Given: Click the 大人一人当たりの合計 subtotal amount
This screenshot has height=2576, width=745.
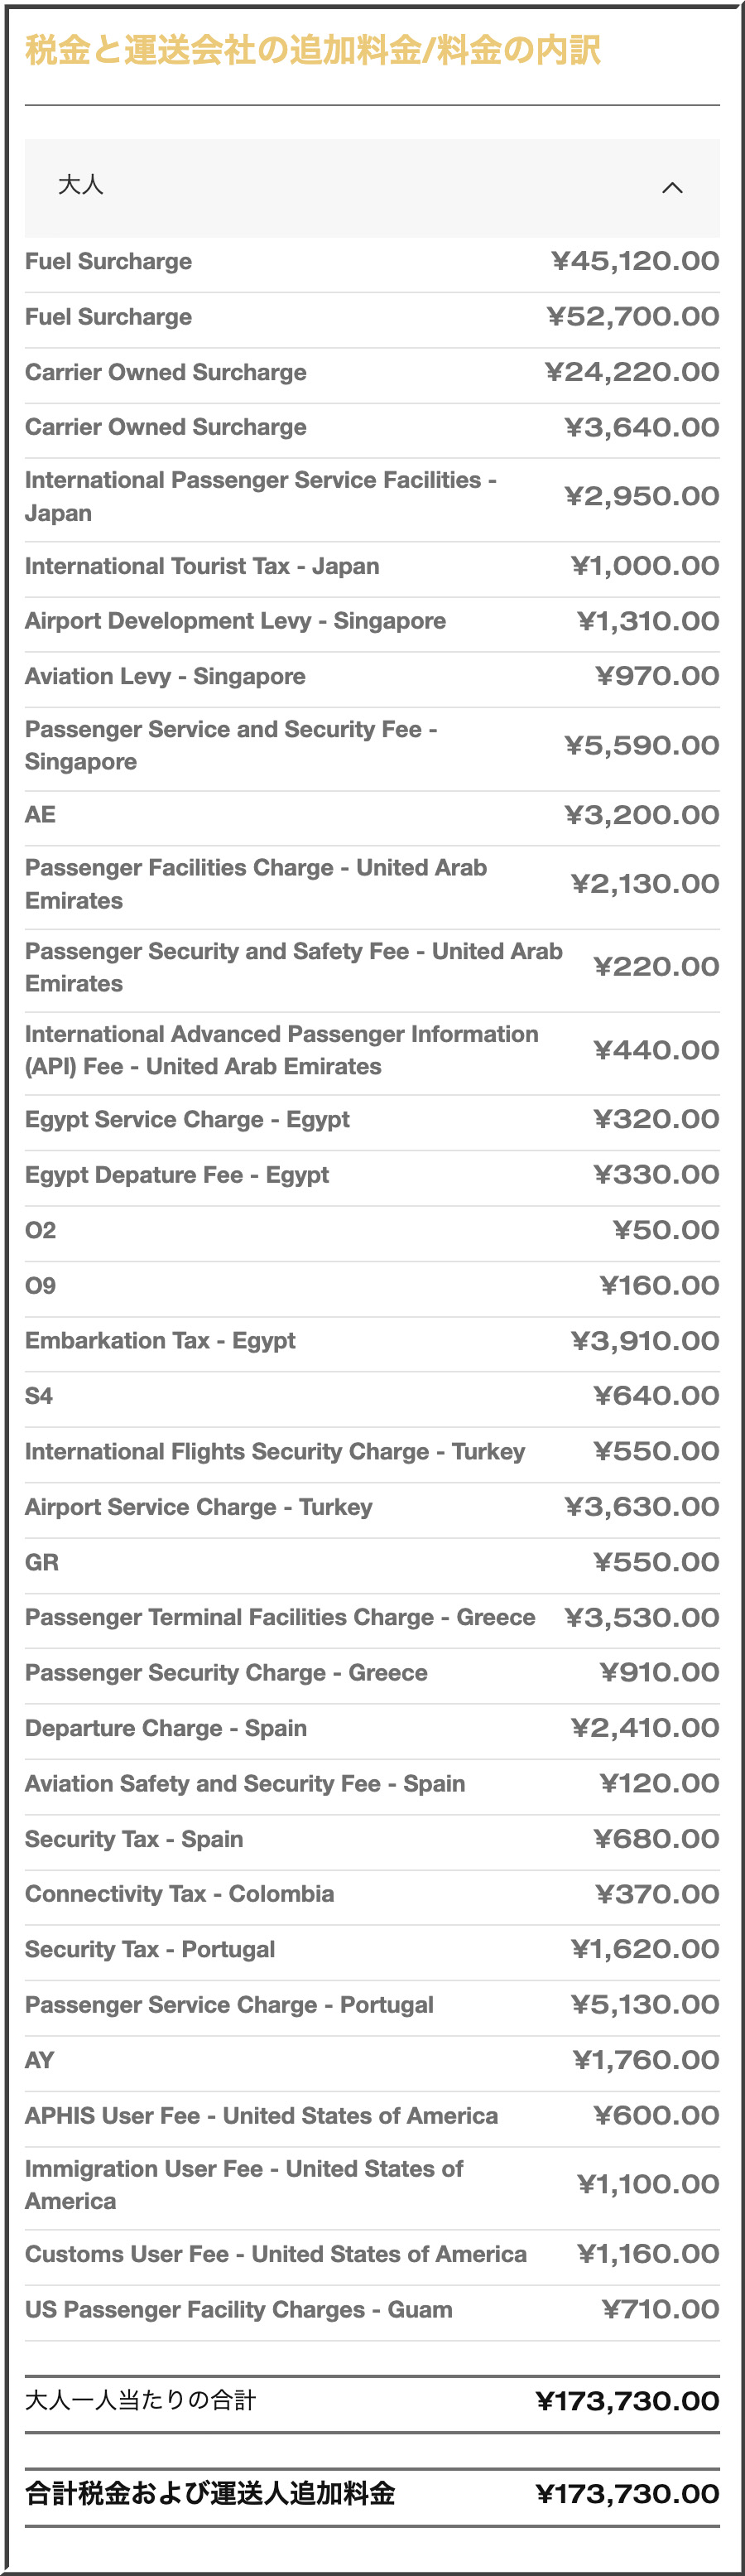Looking at the screenshot, I should (627, 2401).
